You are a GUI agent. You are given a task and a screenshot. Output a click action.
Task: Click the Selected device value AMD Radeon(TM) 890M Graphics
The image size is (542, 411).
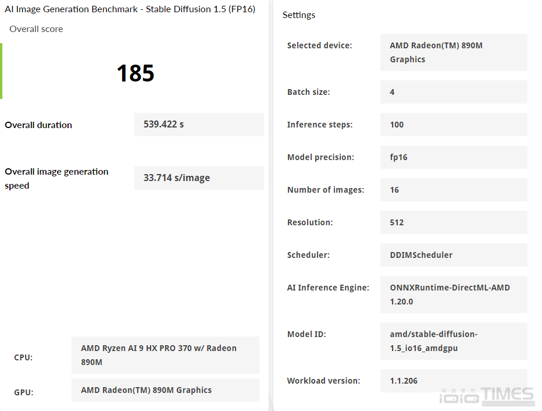click(x=454, y=52)
